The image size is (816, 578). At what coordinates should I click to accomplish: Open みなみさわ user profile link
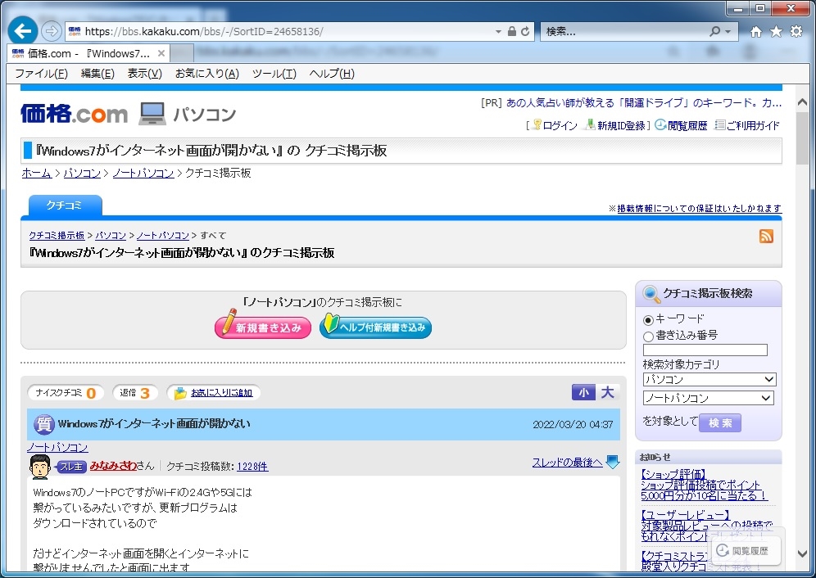[113, 466]
